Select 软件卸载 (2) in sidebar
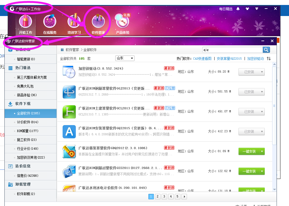289x206 pixels. pyautogui.click(x=31, y=194)
